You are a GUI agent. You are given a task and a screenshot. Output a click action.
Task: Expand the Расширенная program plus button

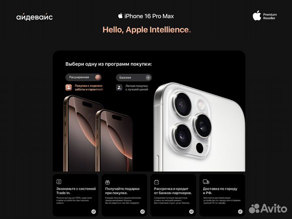98,77
